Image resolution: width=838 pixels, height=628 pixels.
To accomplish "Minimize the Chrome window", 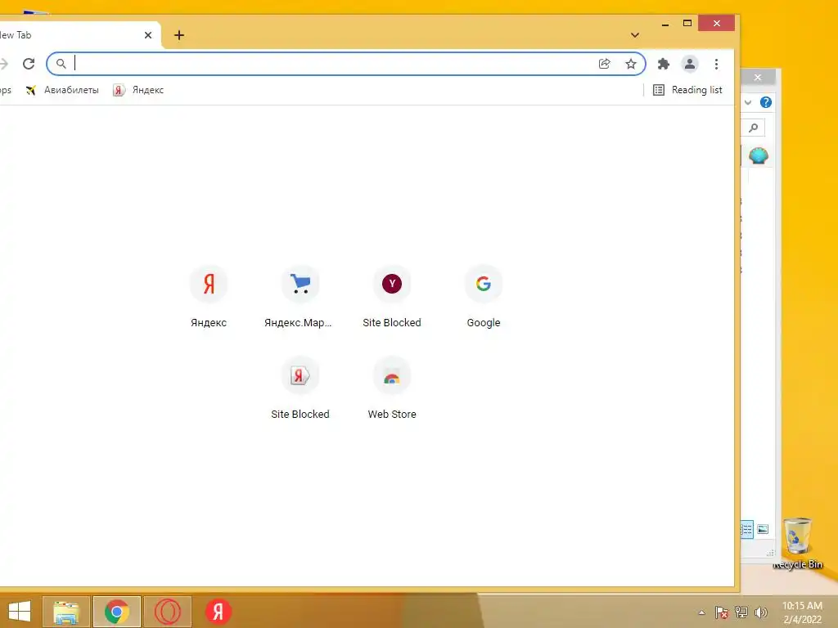I will point(665,24).
